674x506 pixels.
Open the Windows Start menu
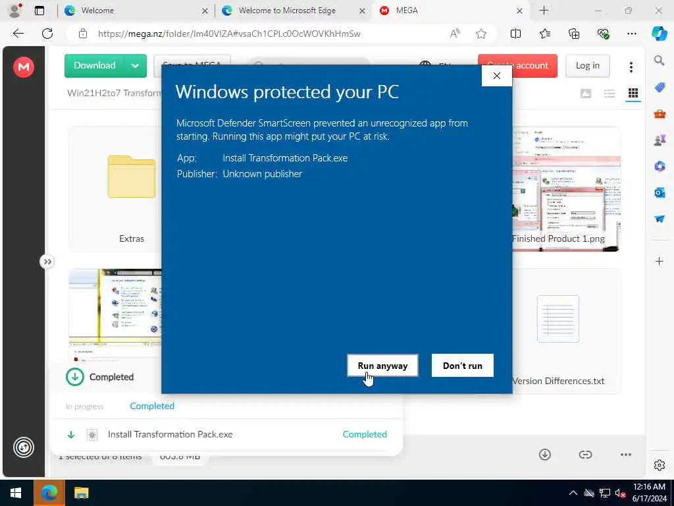[x=16, y=493]
